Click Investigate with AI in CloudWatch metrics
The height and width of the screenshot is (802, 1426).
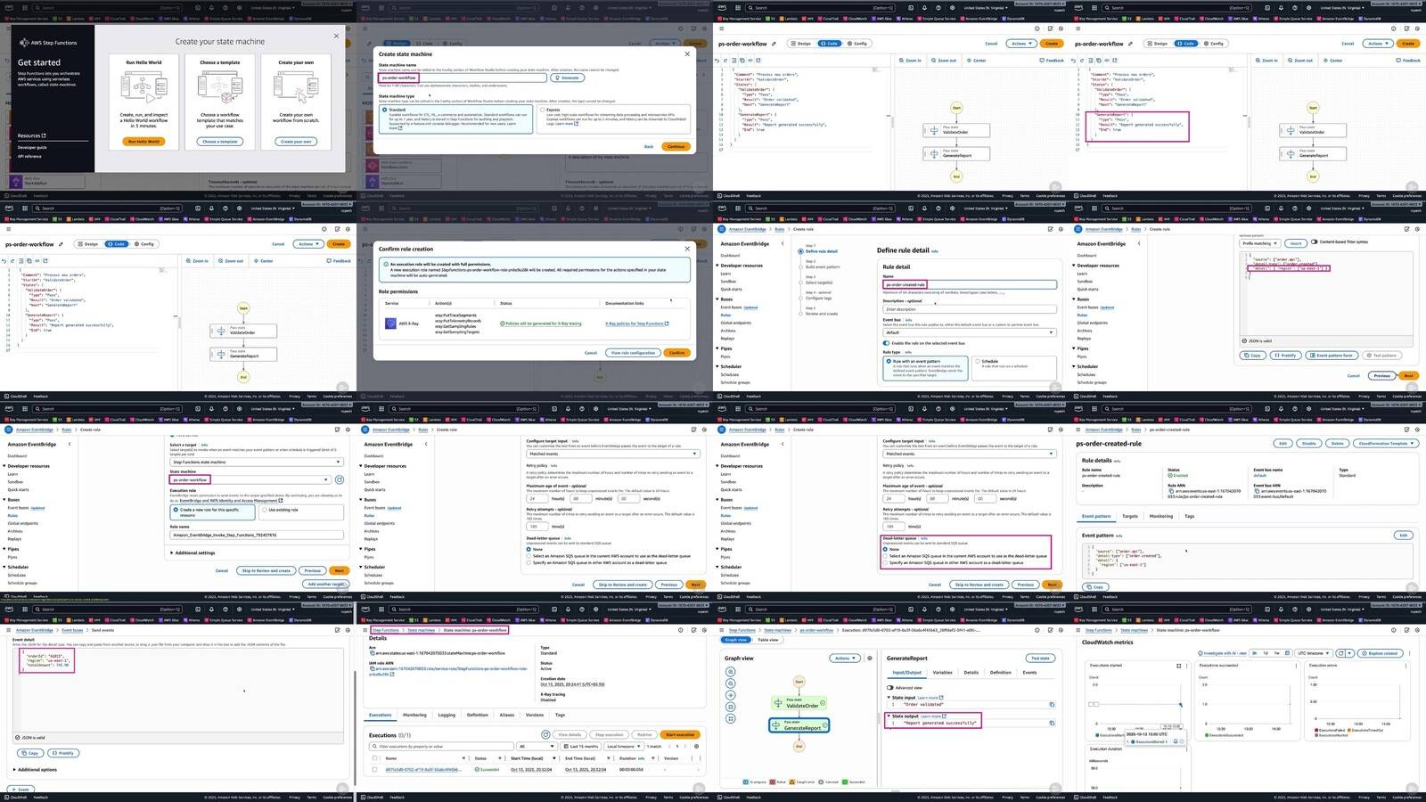tap(1224, 653)
